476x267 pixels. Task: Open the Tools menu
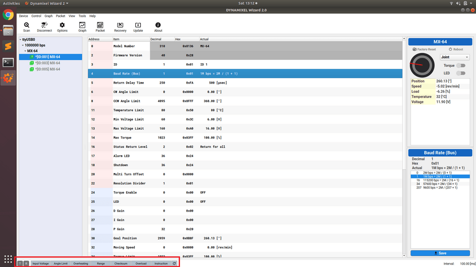pos(82,16)
